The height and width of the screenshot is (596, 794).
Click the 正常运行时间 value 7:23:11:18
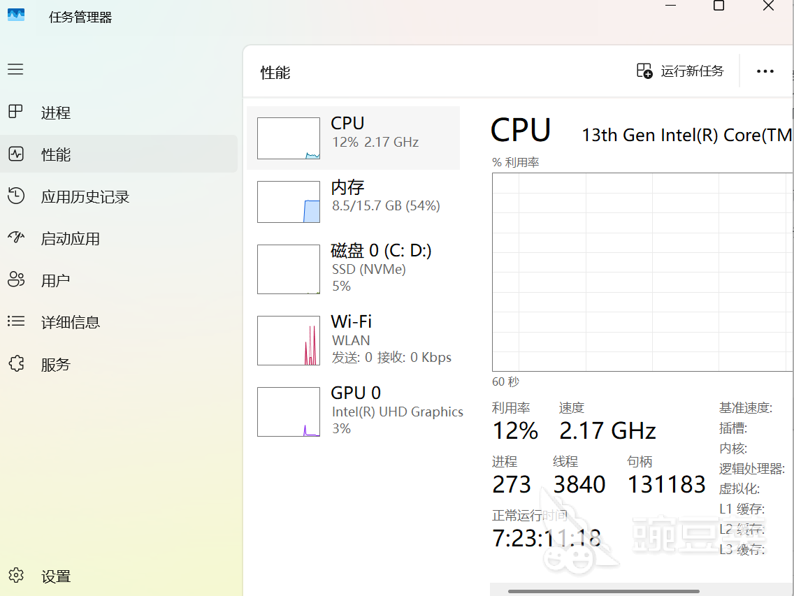pos(547,538)
